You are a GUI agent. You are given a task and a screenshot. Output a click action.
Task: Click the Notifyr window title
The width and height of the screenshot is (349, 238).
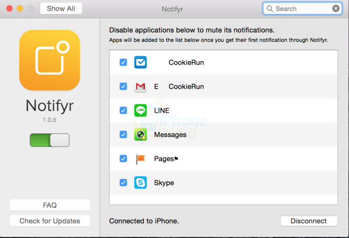point(172,9)
